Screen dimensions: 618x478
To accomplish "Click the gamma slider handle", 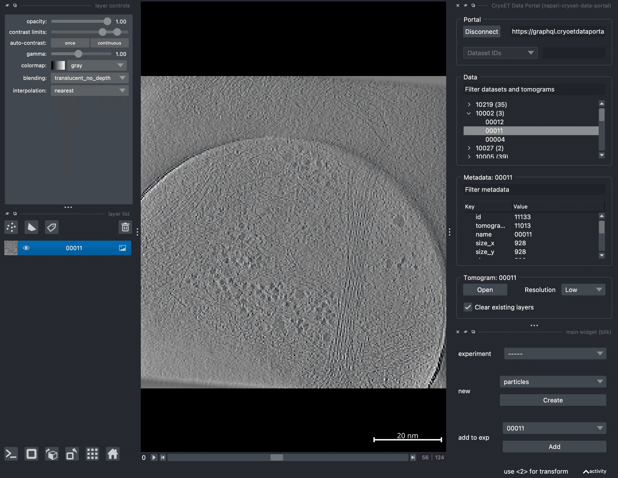I will click(x=78, y=54).
